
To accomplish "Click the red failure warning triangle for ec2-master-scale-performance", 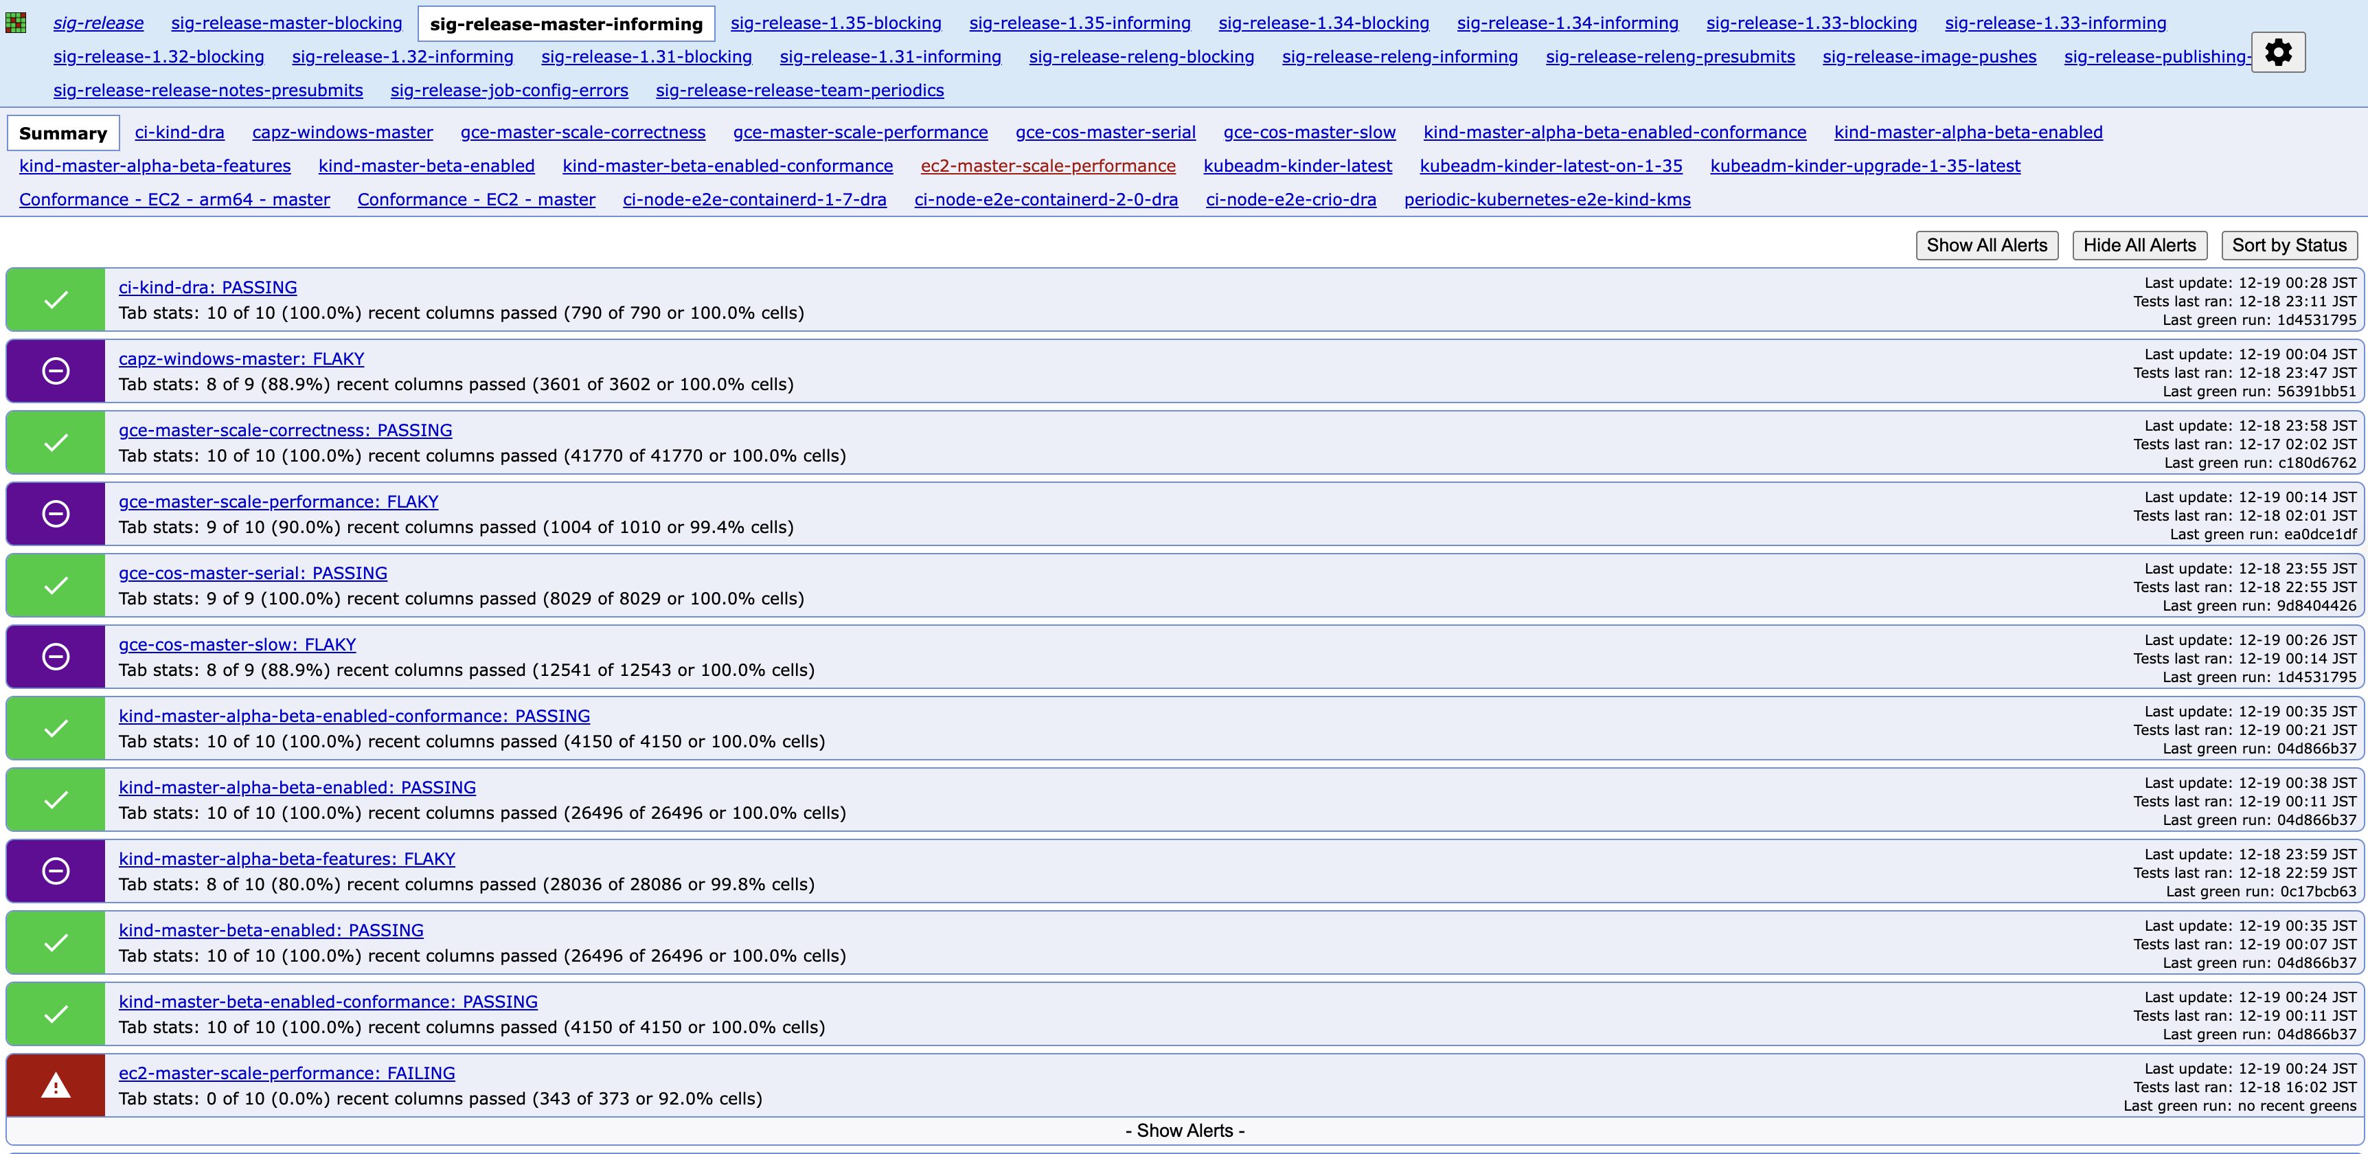I will pyautogui.click(x=55, y=1085).
